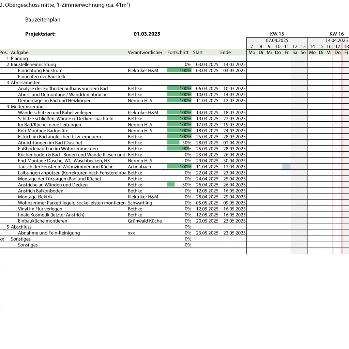Image resolution: width=349 pixels, height=349 pixels.
Task: Select the Projektstart date 01.03.2025
Action: click(x=147, y=34)
